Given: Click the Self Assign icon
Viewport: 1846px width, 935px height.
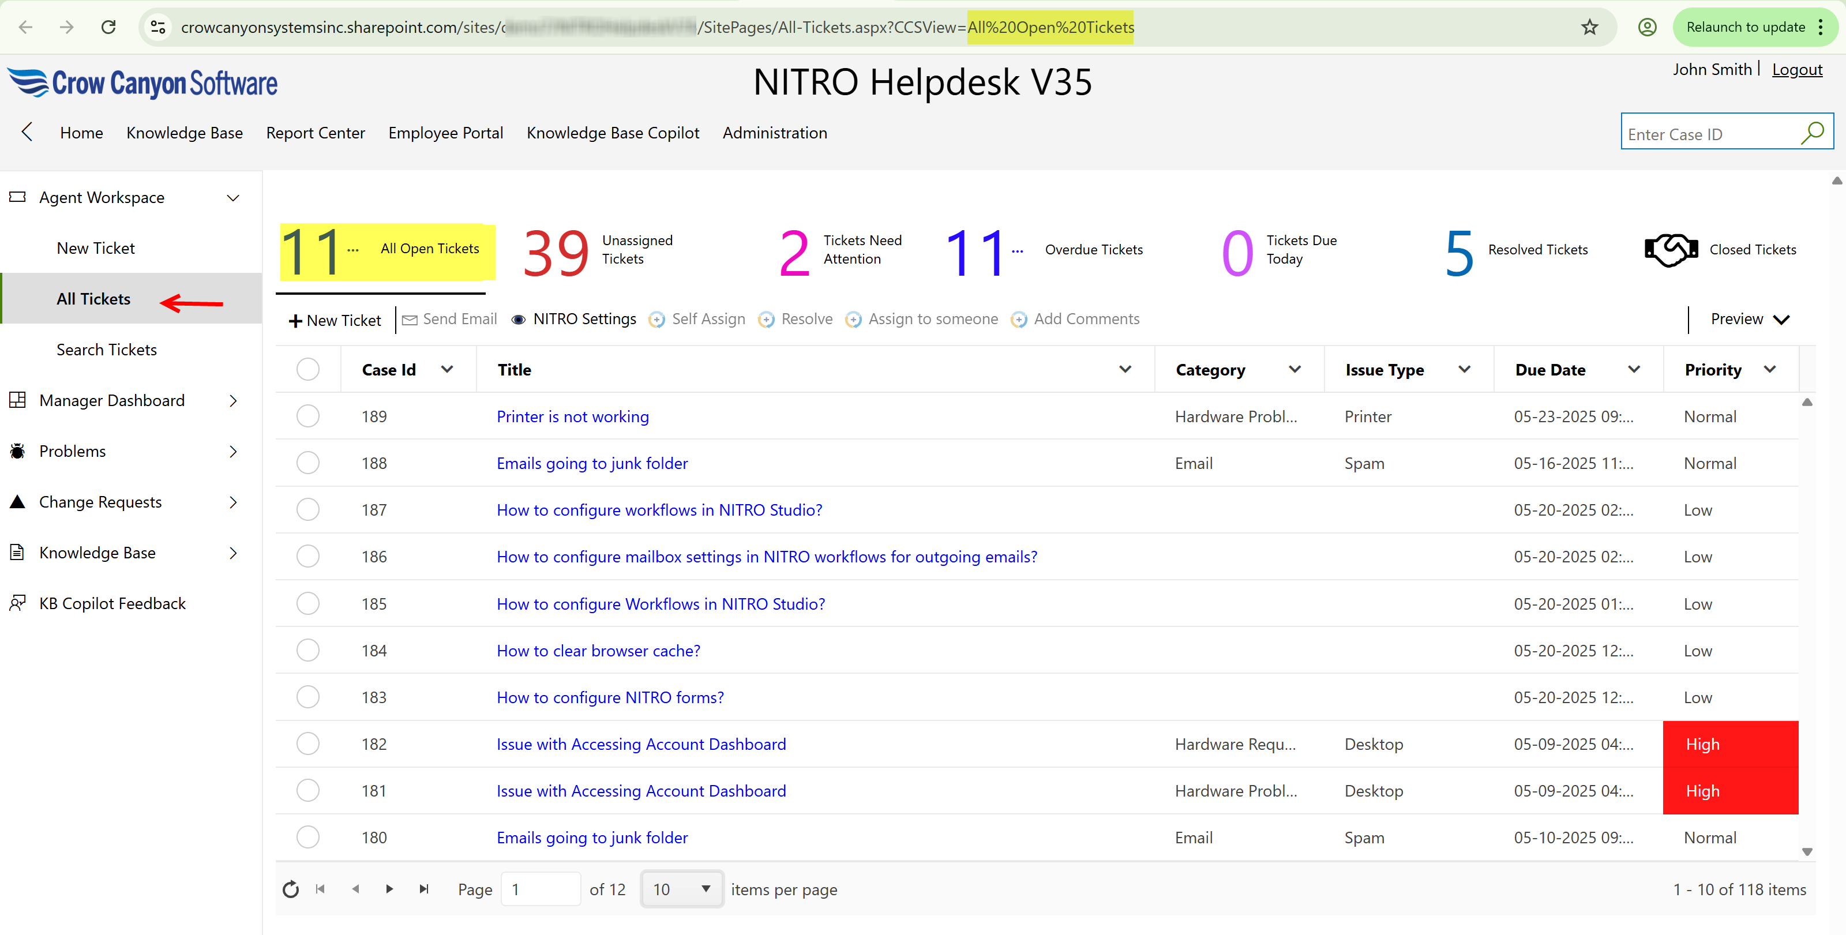Looking at the screenshot, I should pyautogui.click(x=656, y=320).
